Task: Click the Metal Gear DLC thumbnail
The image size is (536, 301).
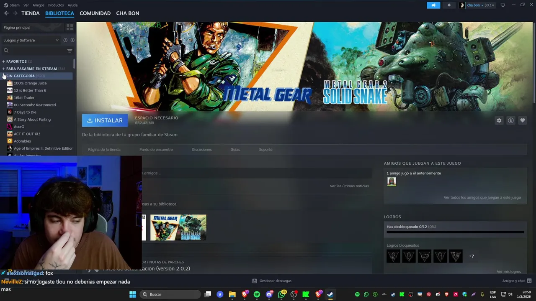Action: point(178,228)
